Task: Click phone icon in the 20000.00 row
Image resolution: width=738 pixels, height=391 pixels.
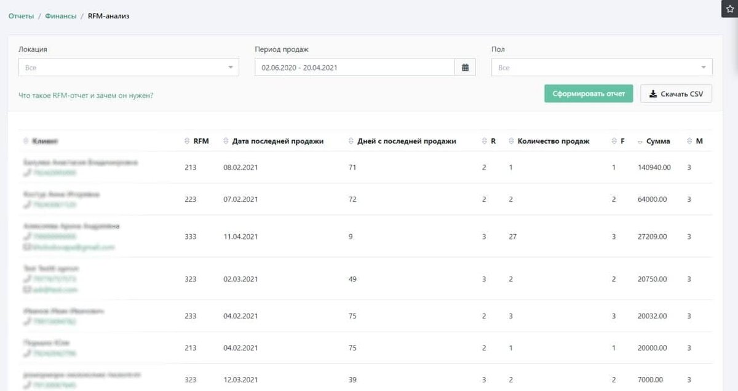Action: [26, 353]
